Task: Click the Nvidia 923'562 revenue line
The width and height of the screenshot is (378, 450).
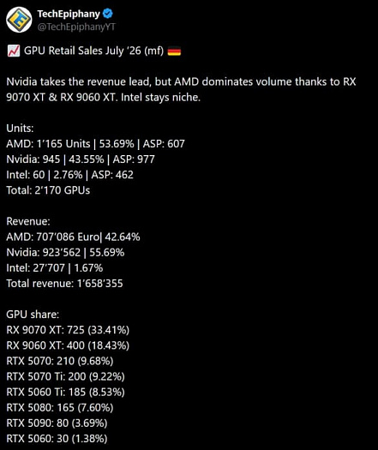Action: click(x=65, y=252)
